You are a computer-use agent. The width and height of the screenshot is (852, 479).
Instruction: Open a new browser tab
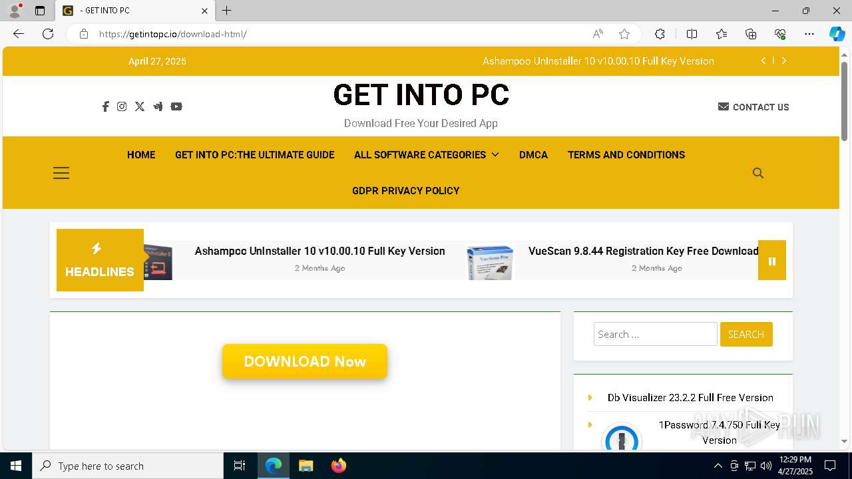[x=227, y=11]
